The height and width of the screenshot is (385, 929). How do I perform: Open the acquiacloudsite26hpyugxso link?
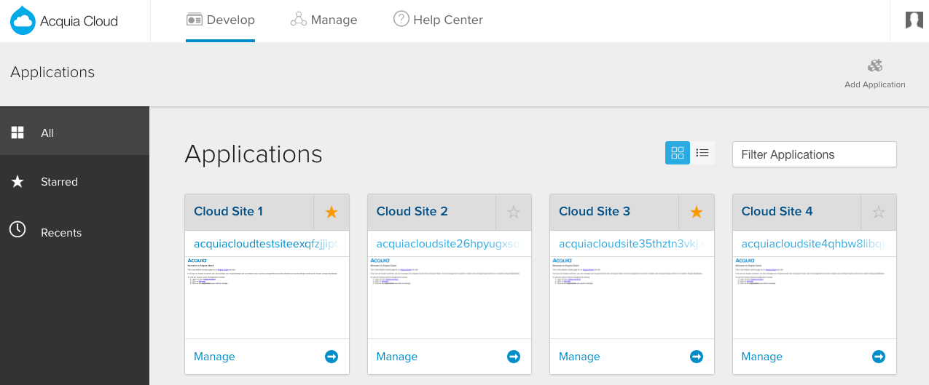point(449,244)
